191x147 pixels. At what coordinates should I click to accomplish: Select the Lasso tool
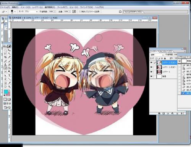pyautogui.click(x=5, y=54)
